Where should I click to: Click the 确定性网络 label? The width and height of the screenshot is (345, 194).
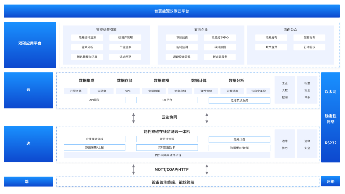pos(331,119)
